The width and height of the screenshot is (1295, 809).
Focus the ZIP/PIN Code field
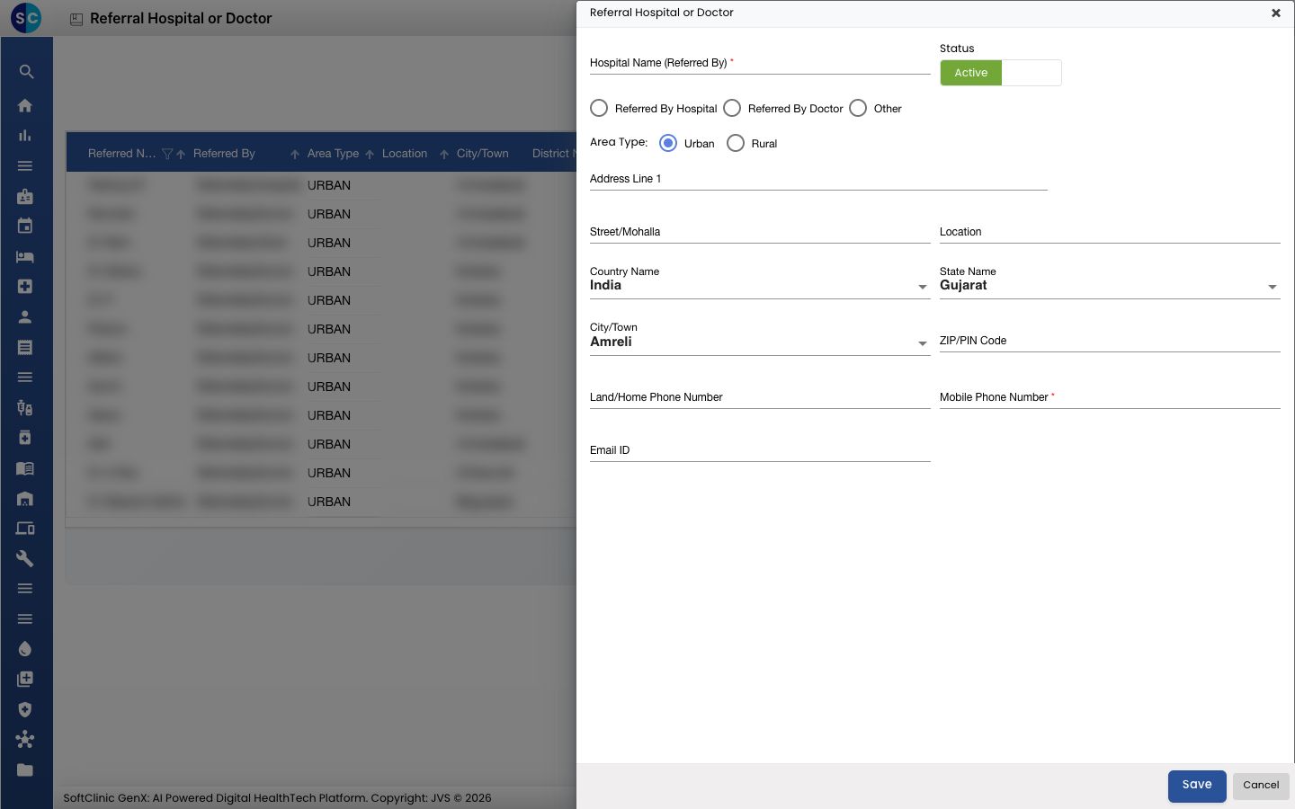point(1110,341)
